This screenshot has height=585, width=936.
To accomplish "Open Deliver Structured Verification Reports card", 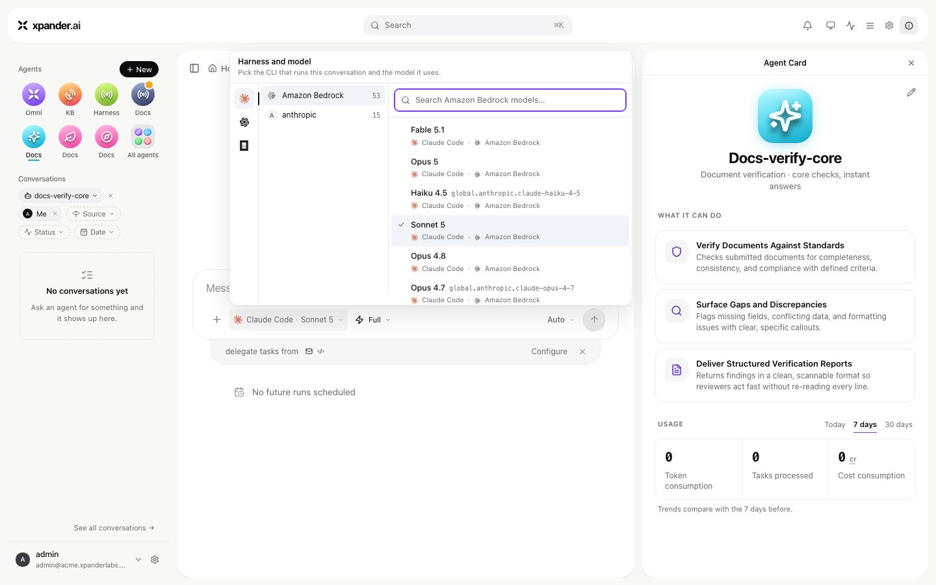I will click(x=785, y=375).
